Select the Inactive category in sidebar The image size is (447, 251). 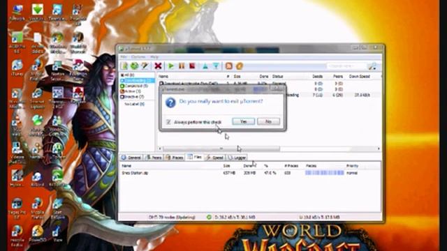click(132, 97)
